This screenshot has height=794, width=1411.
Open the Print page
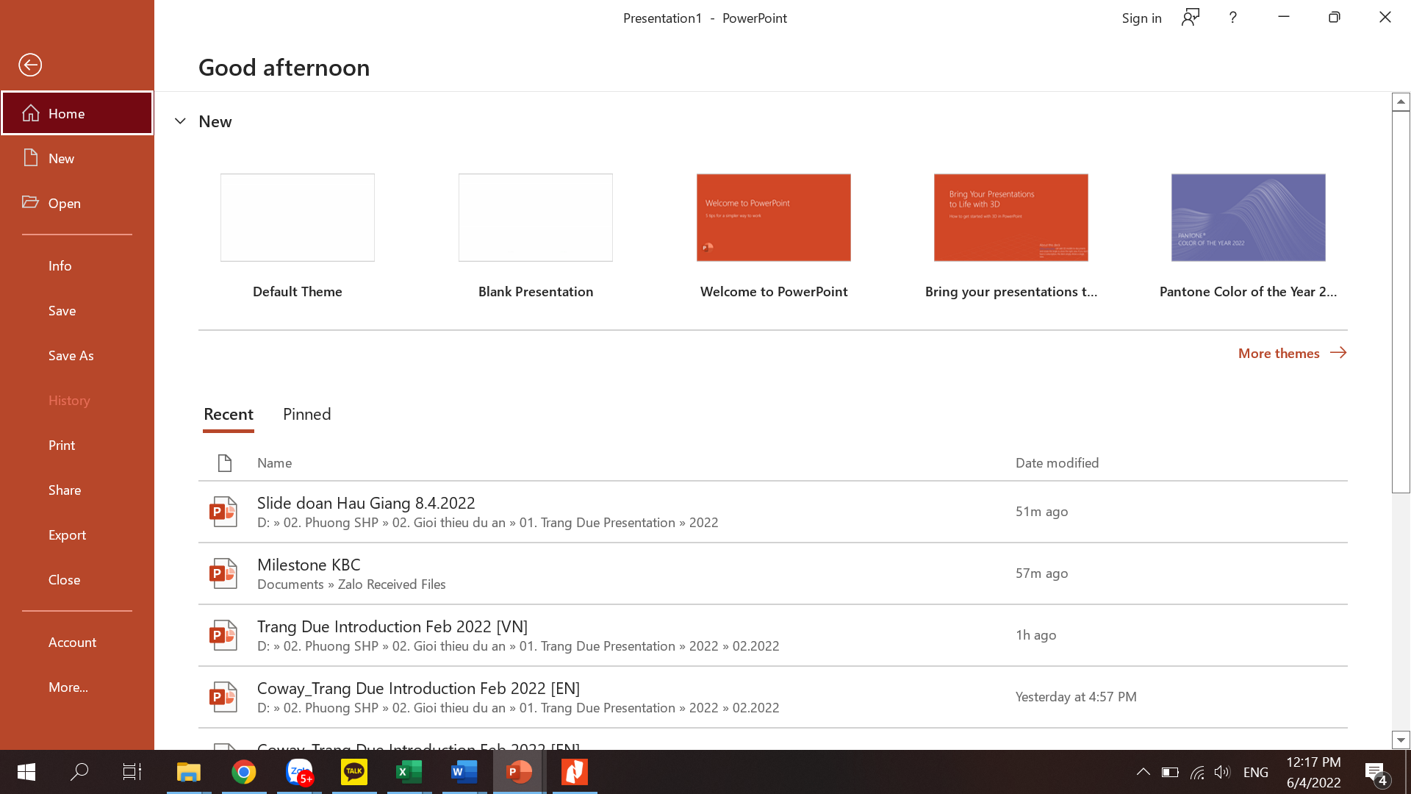click(x=77, y=445)
